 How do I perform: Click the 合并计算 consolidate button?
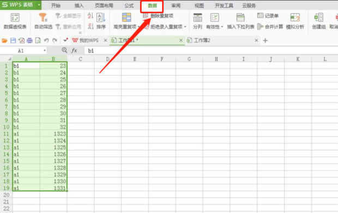tap(270, 27)
